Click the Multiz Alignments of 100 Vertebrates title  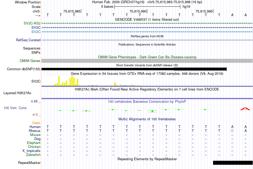click(147, 119)
